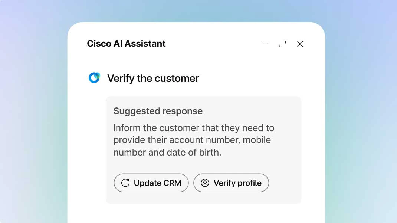Viewport: 397px width, 223px height.
Task: Click the Cisco AI Assistant title
Action: 126,44
